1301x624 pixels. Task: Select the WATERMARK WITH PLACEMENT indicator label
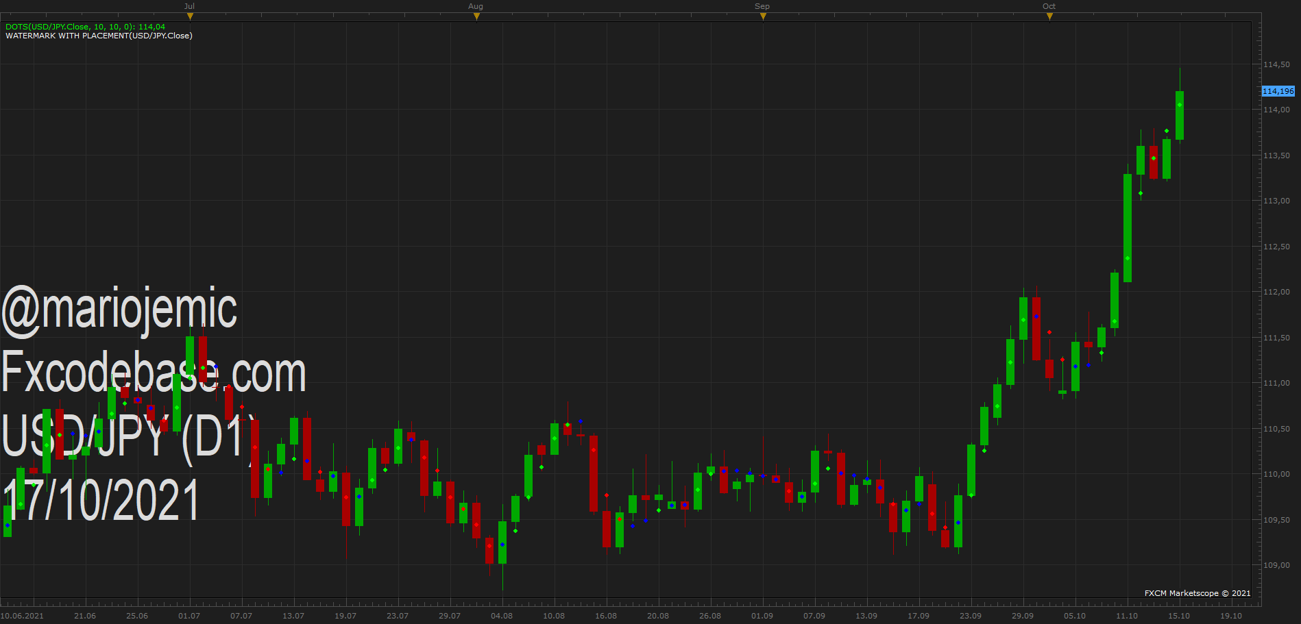pos(99,36)
